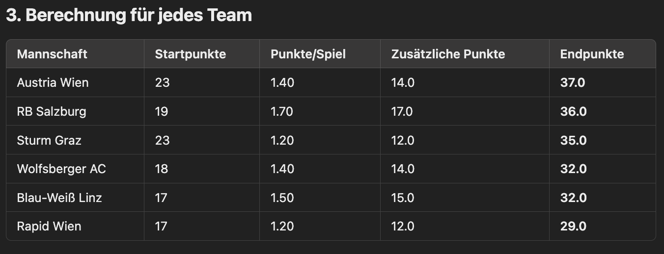Click Rapid Wien's 29.0 Endpunkte value
Image resolution: width=664 pixels, height=254 pixels.
573,227
